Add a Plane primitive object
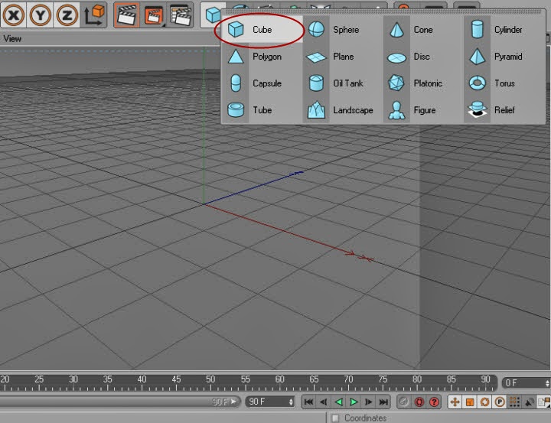The height and width of the screenshot is (423, 551). point(343,57)
